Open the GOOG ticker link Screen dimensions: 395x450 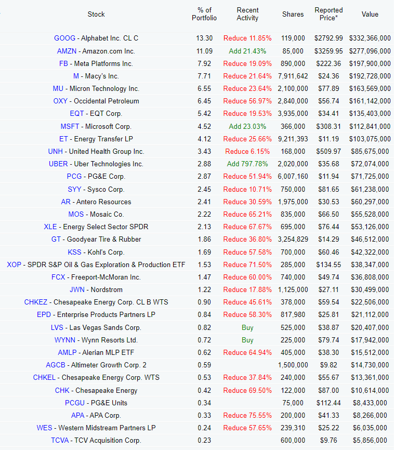tap(64, 38)
